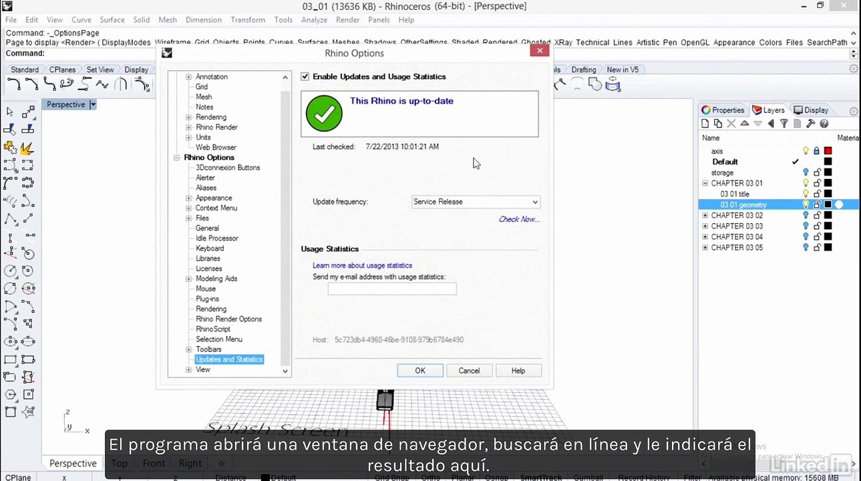861x481 pixels.
Task: Click the 2D curve tool icon
Action: pos(67,84)
